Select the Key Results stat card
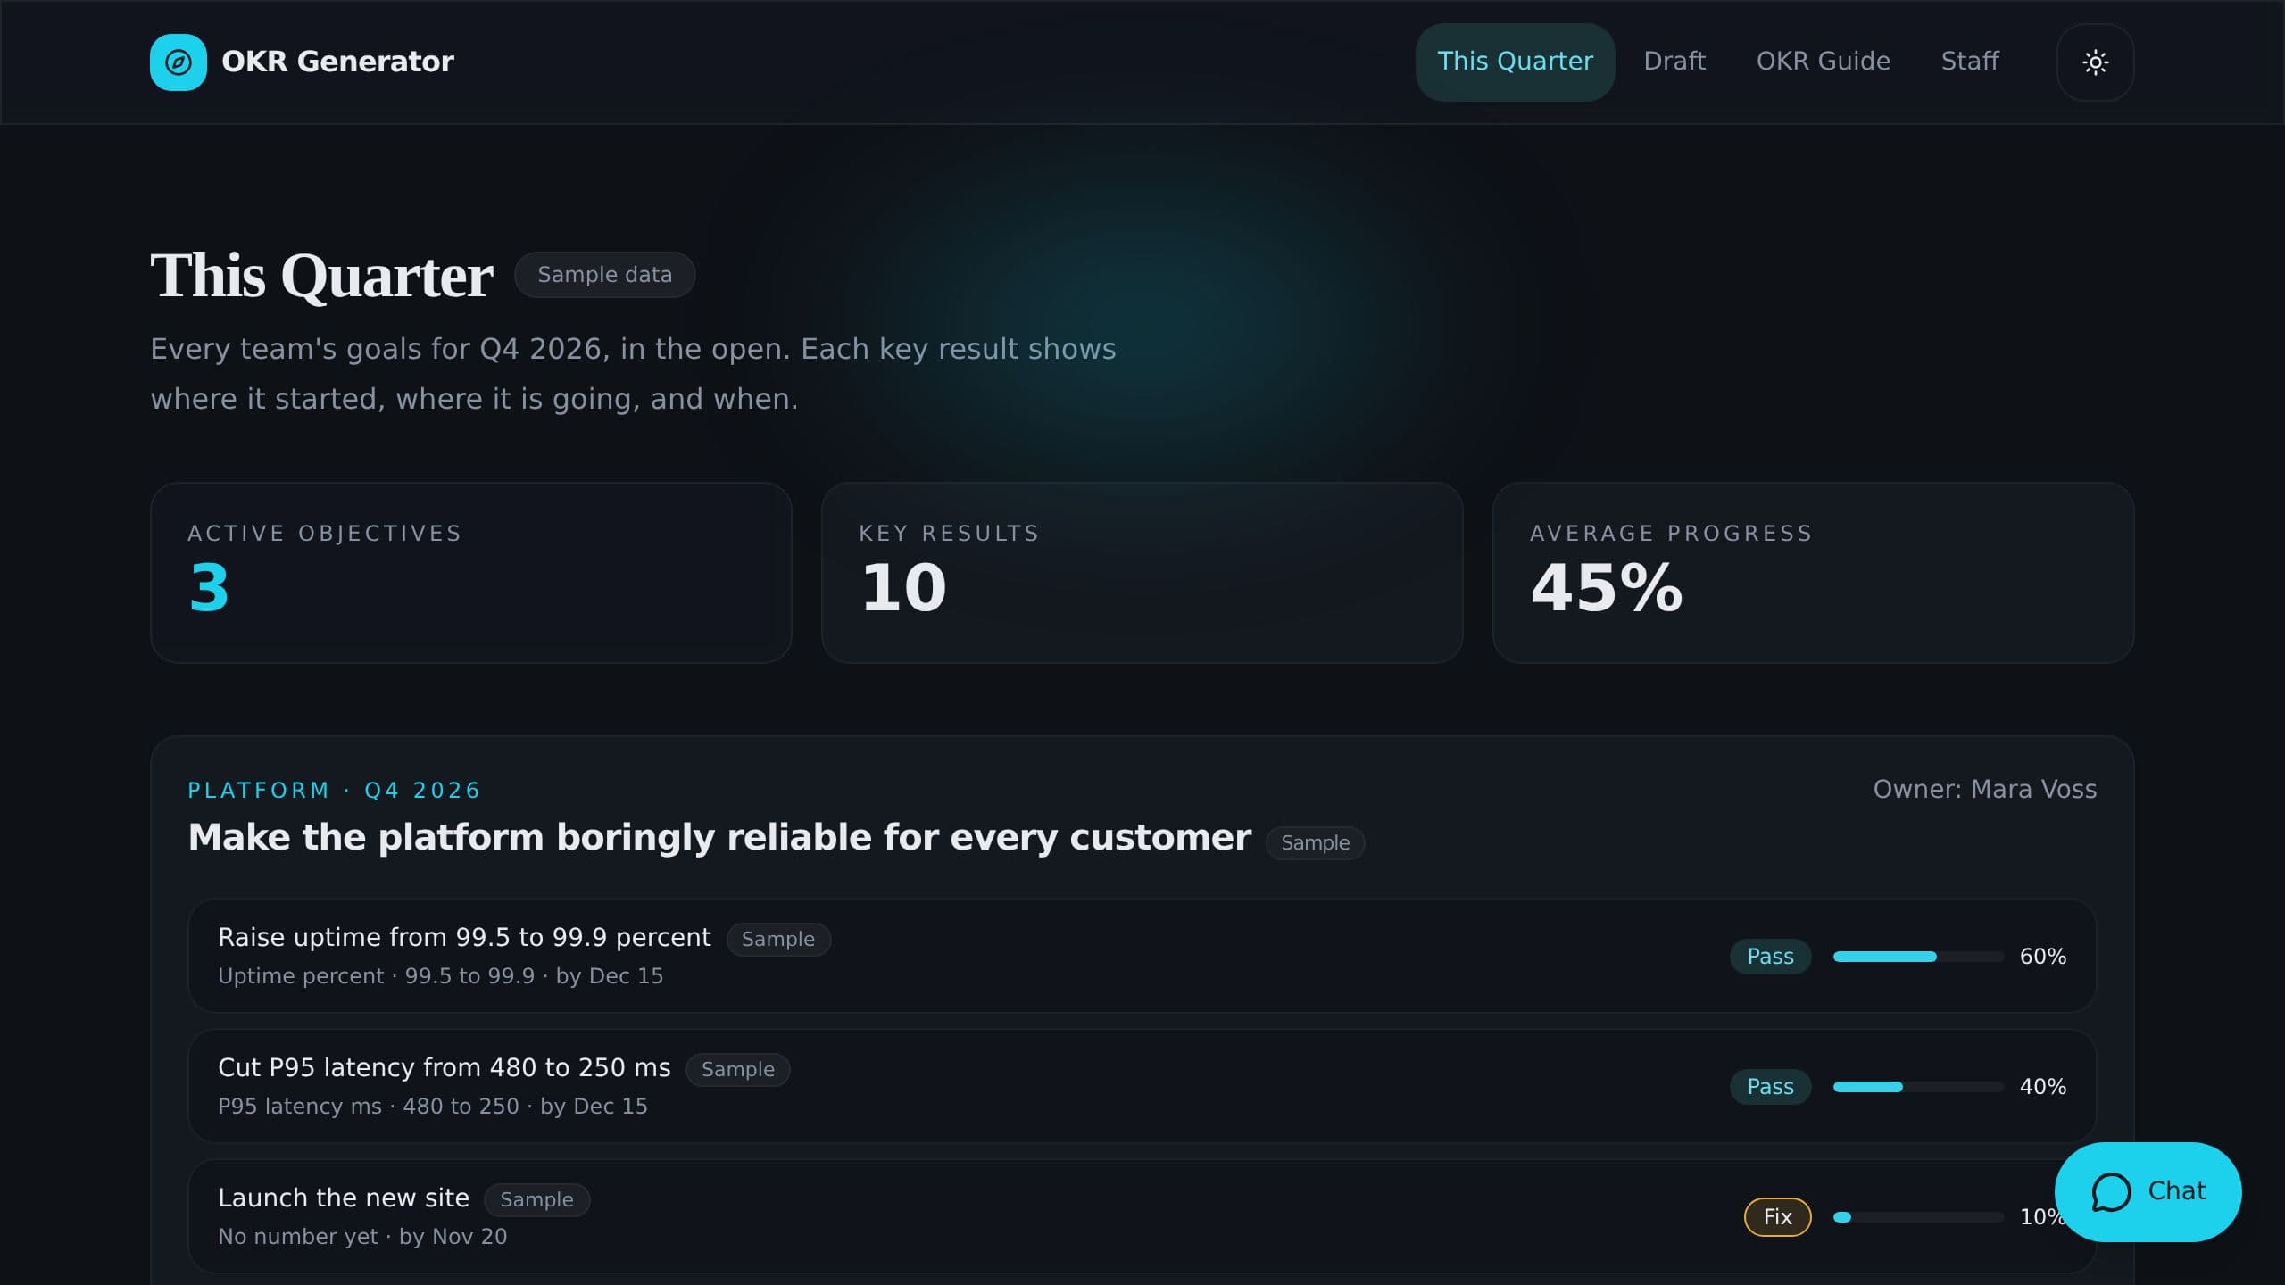This screenshot has width=2285, height=1285. pos(1142,573)
